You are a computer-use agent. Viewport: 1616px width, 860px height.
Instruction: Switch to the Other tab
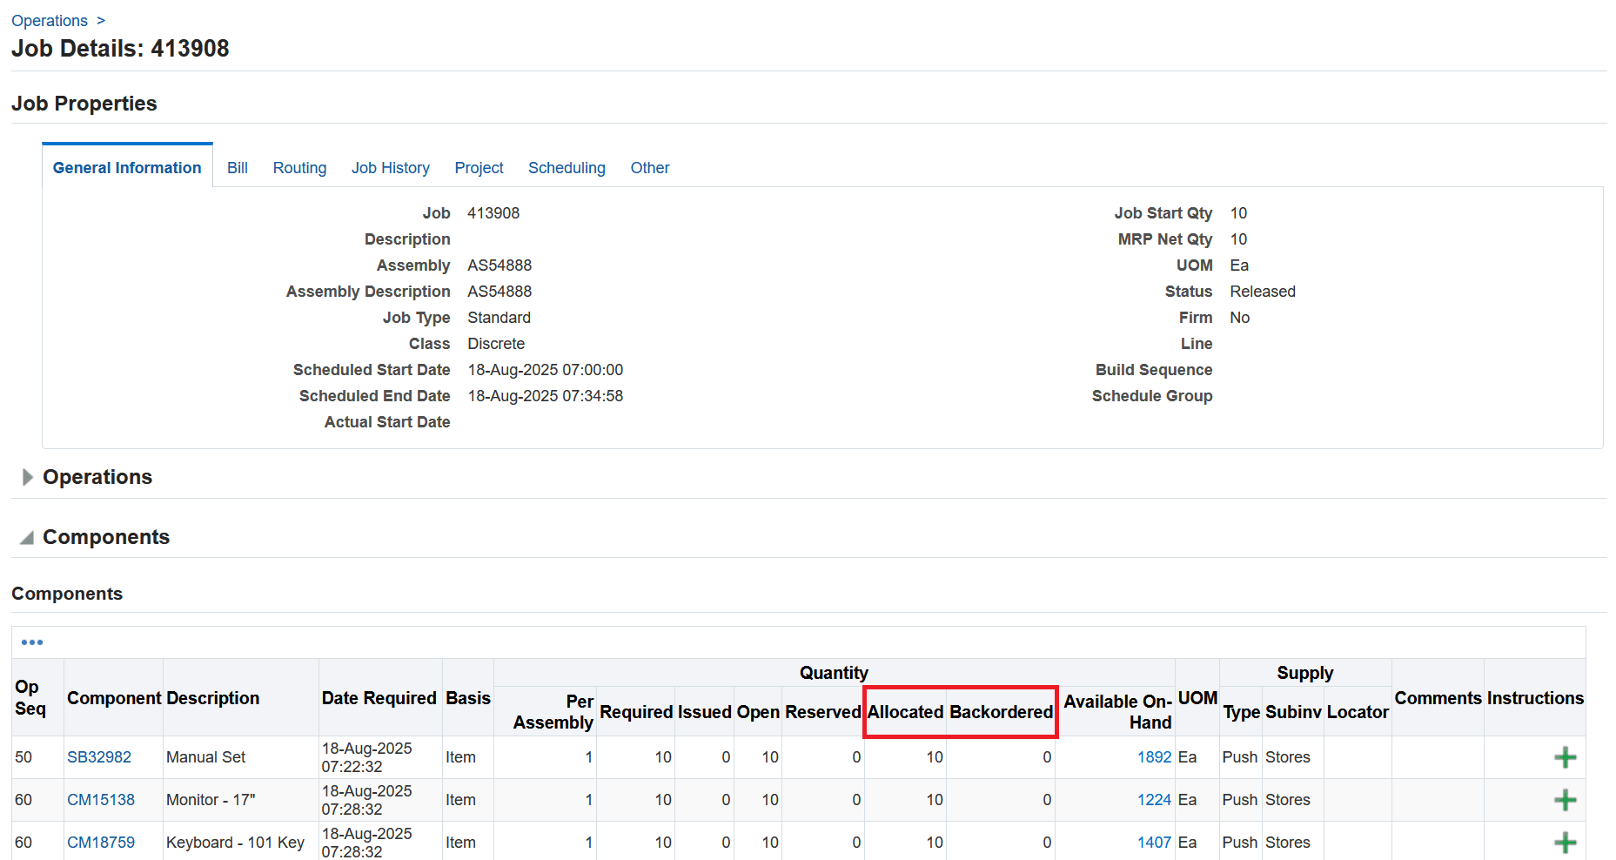tap(649, 167)
